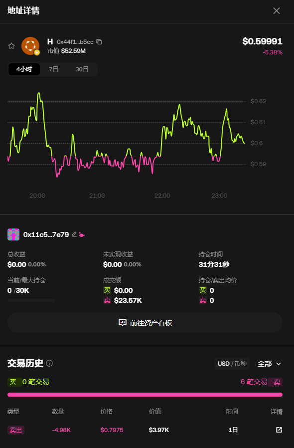Click the 市值 $52.59M text

66,51
